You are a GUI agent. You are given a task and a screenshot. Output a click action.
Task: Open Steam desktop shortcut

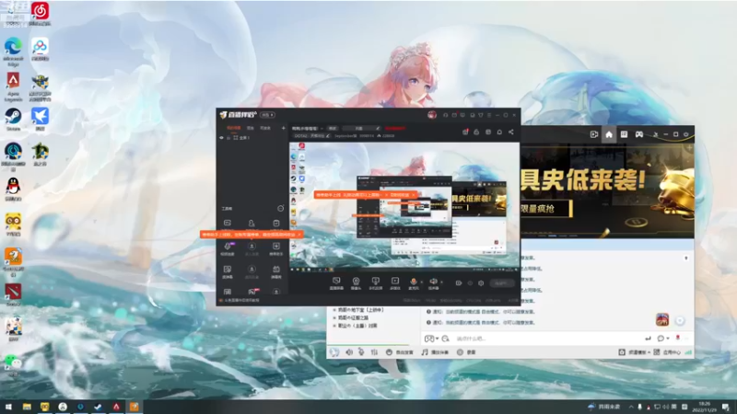(13, 120)
